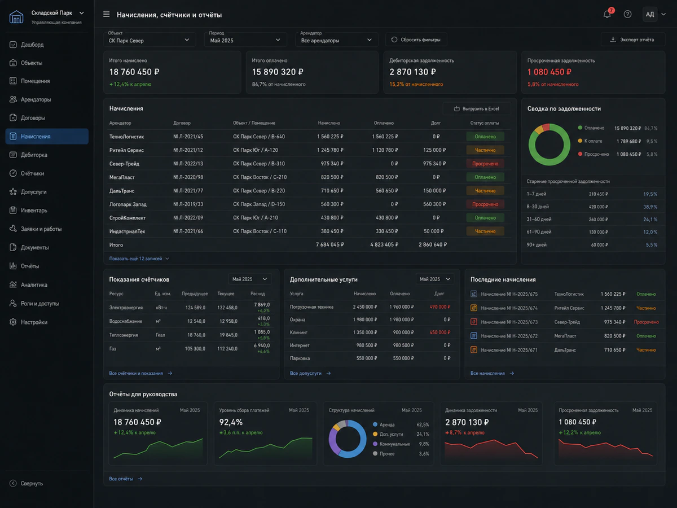Screen dimensions: 677x508
Task: Click the Помещения sidebar icon
Action: [13, 81]
